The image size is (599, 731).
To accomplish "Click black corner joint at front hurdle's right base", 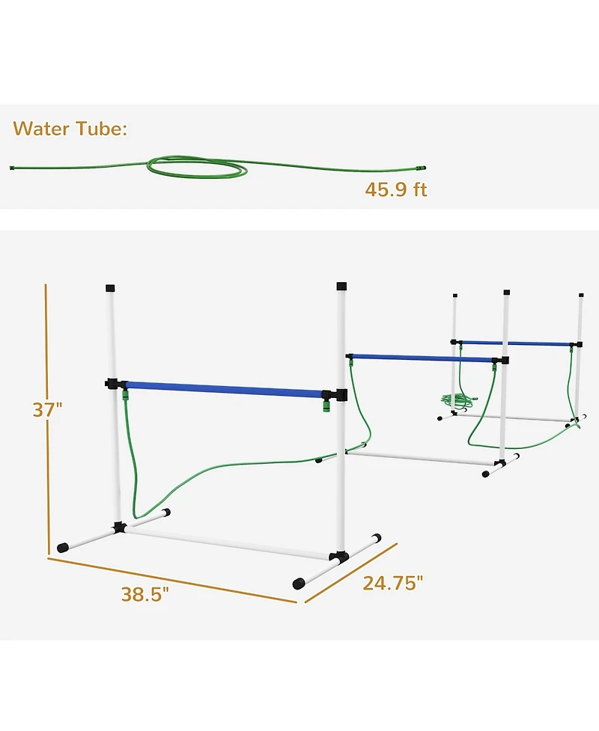I will pos(338,557).
